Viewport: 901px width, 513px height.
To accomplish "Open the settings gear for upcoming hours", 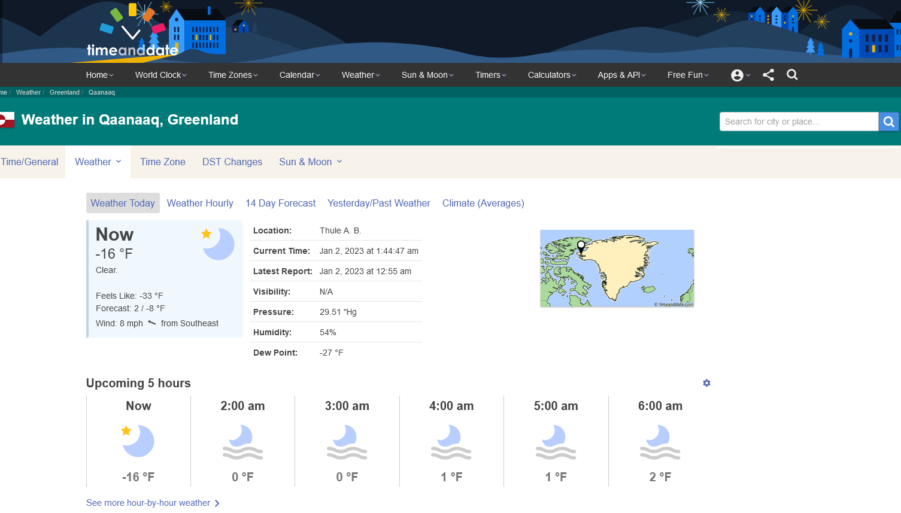I will (706, 383).
